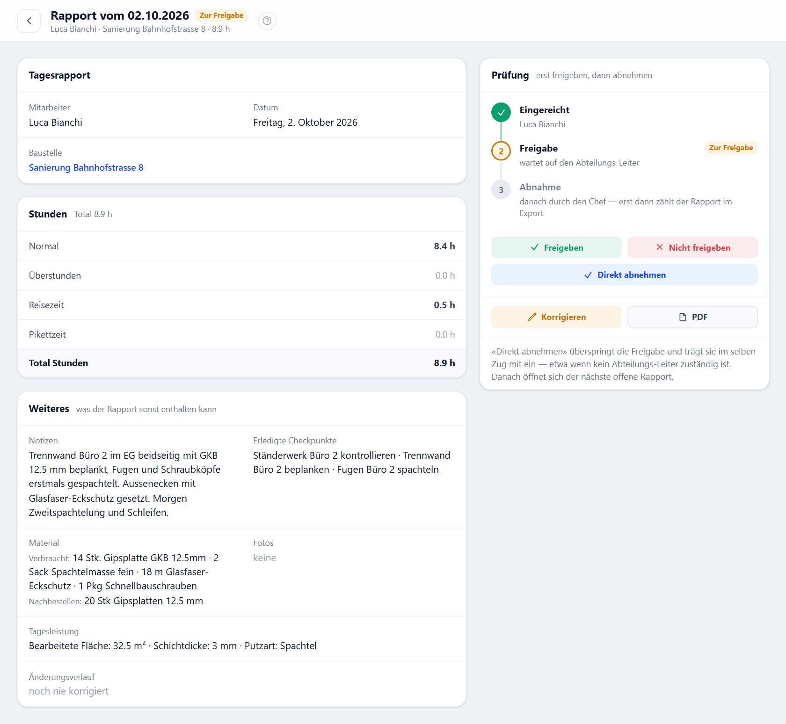Click the Abnahme step heading
Image resolution: width=786 pixels, height=724 pixels.
[540, 187]
